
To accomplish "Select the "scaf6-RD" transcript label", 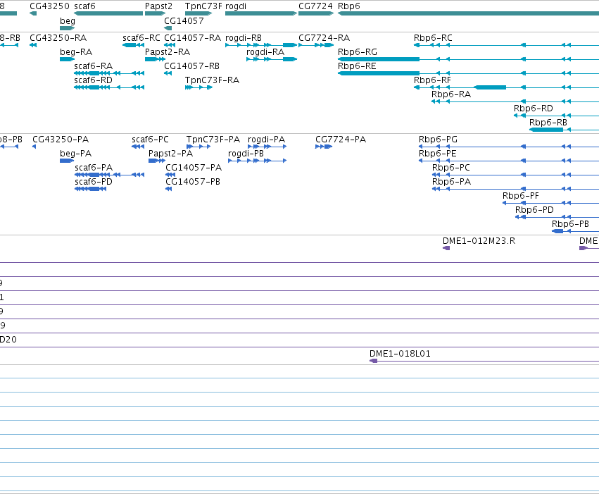I will pyautogui.click(x=93, y=80).
